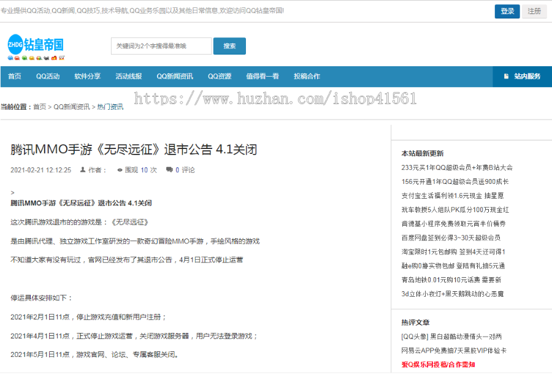Click the QQ新闻资讯 breadcrumb link

72,107
